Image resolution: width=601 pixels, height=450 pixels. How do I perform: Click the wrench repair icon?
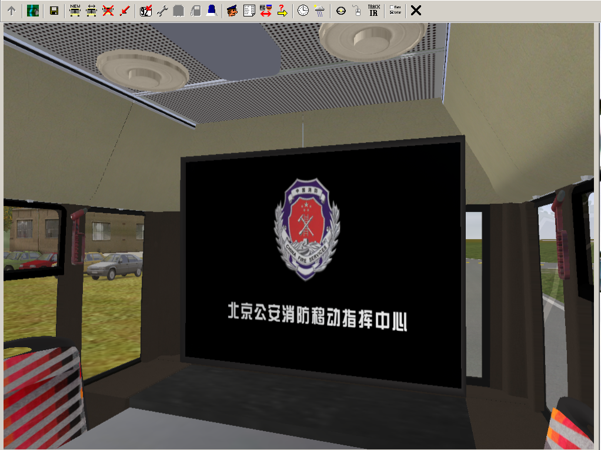pyautogui.click(x=162, y=11)
